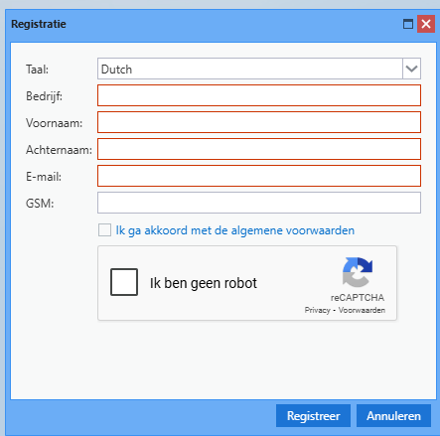Viewport: 440px width, 436px height.
Task: Open the reCAPTCHA Privacy link
Action: (x=318, y=310)
